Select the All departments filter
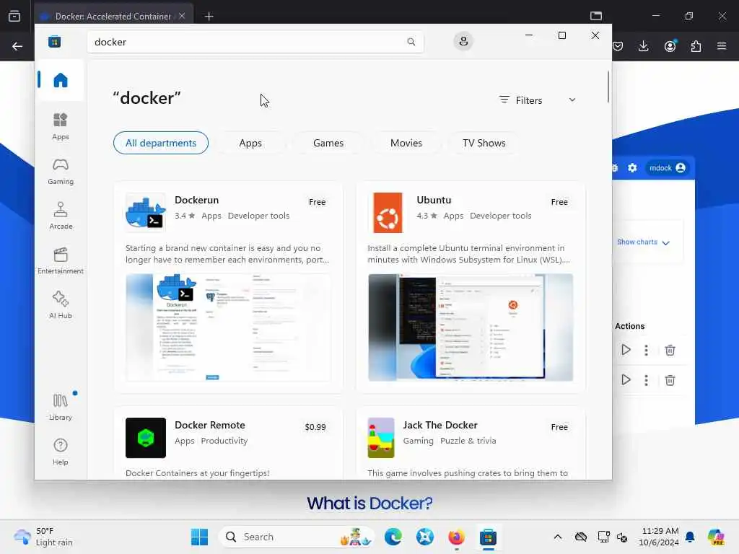The image size is (739, 554). (161, 143)
